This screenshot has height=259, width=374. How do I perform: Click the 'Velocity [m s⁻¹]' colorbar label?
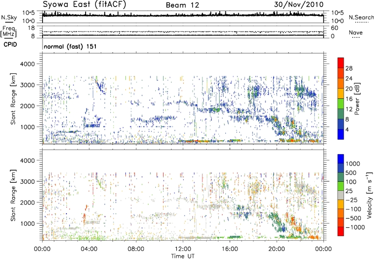[x=369, y=195]
